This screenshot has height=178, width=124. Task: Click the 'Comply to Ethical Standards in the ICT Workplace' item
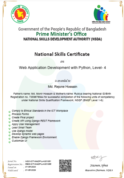click(x=40, y=111)
